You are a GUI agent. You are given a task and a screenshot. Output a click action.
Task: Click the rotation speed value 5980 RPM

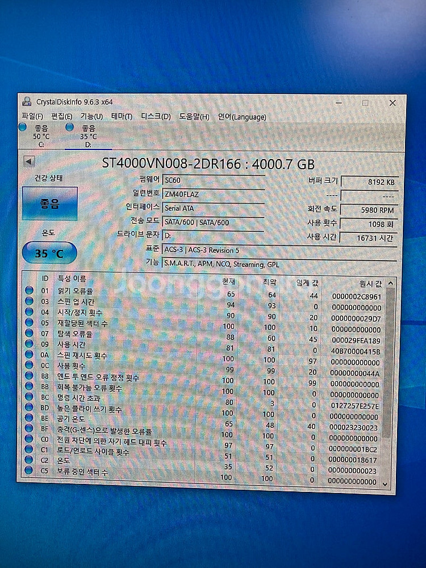pos(370,210)
